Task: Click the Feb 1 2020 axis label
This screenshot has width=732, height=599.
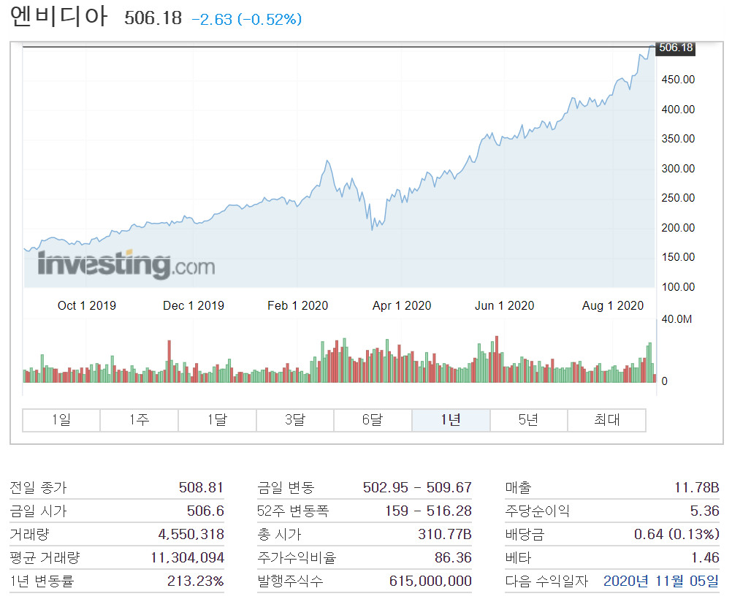Action: tap(298, 306)
